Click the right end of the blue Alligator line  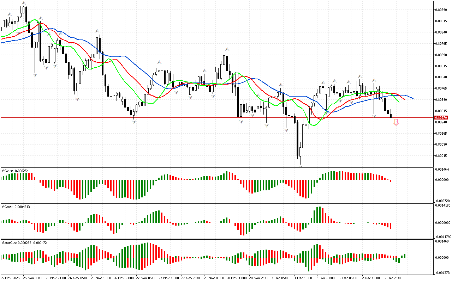413,98
